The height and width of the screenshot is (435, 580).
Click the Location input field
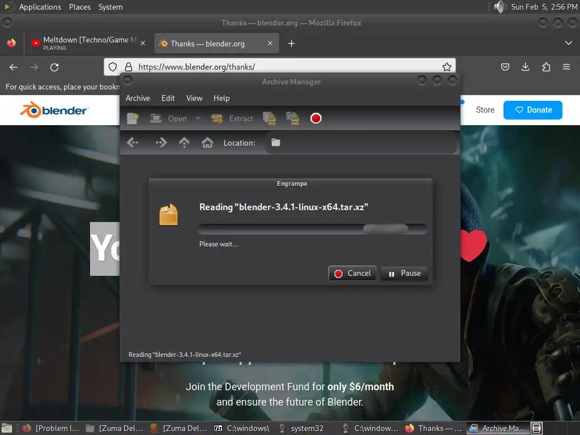[x=361, y=143]
